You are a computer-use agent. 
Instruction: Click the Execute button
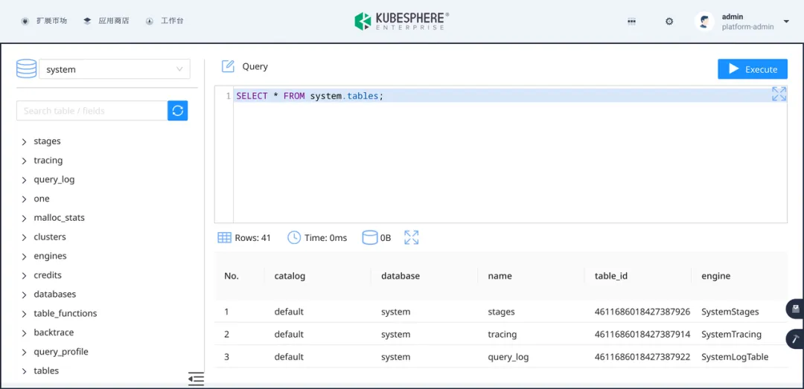point(752,69)
